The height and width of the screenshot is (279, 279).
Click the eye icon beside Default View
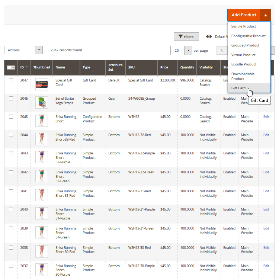[x=209, y=36]
